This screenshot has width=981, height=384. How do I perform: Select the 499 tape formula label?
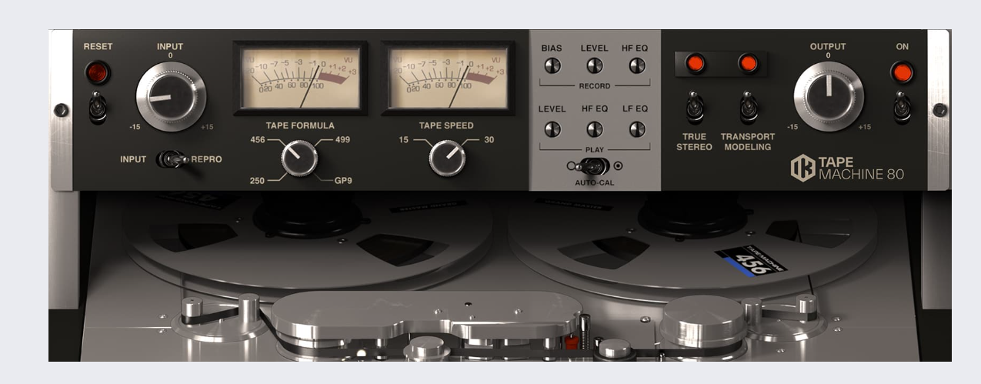pos(342,139)
